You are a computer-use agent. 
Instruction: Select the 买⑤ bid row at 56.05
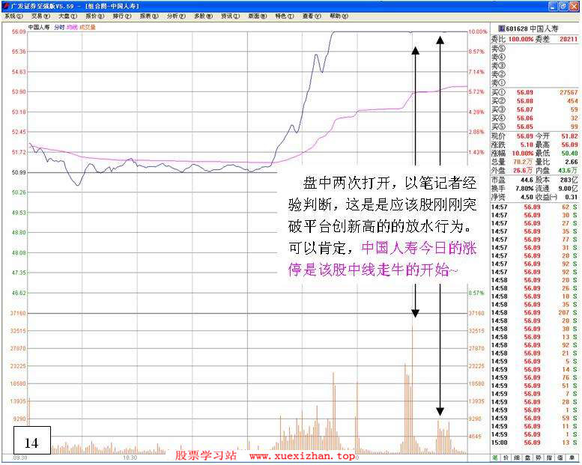click(x=535, y=127)
